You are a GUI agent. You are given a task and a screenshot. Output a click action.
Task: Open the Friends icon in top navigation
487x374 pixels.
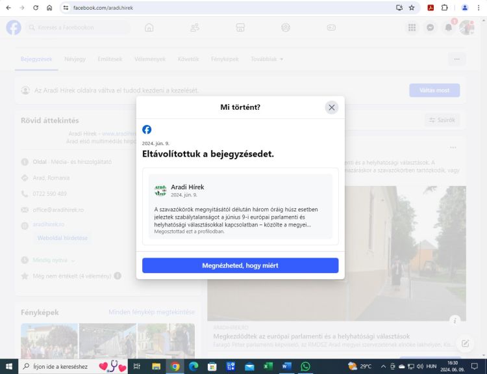[x=195, y=28]
